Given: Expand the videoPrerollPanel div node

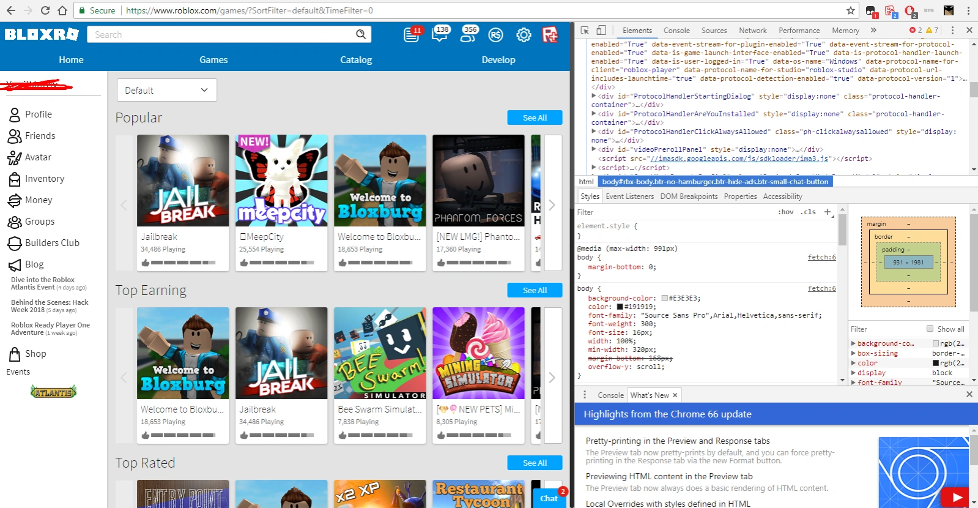Looking at the screenshot, I should 594,149.
